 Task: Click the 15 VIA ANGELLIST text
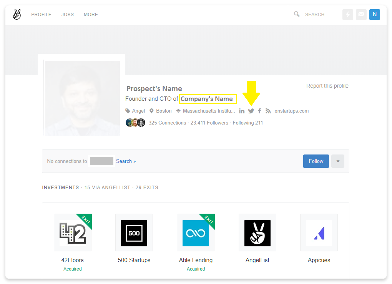pos(107,188)
